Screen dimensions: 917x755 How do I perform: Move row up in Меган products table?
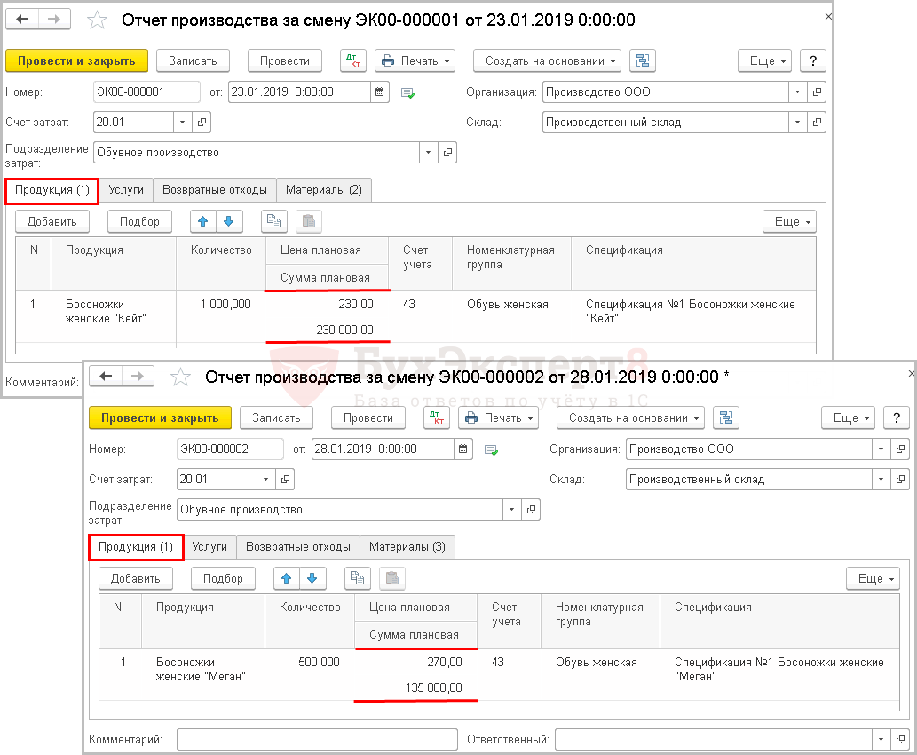point(286,578)
